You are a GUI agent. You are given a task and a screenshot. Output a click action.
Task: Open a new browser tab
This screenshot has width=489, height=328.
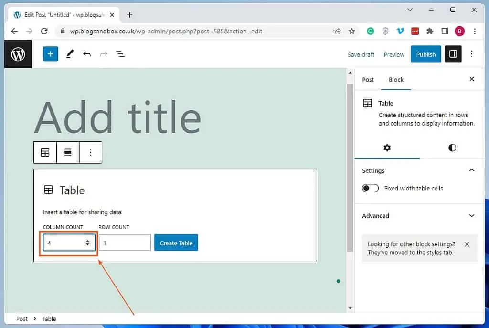[130, 15]
